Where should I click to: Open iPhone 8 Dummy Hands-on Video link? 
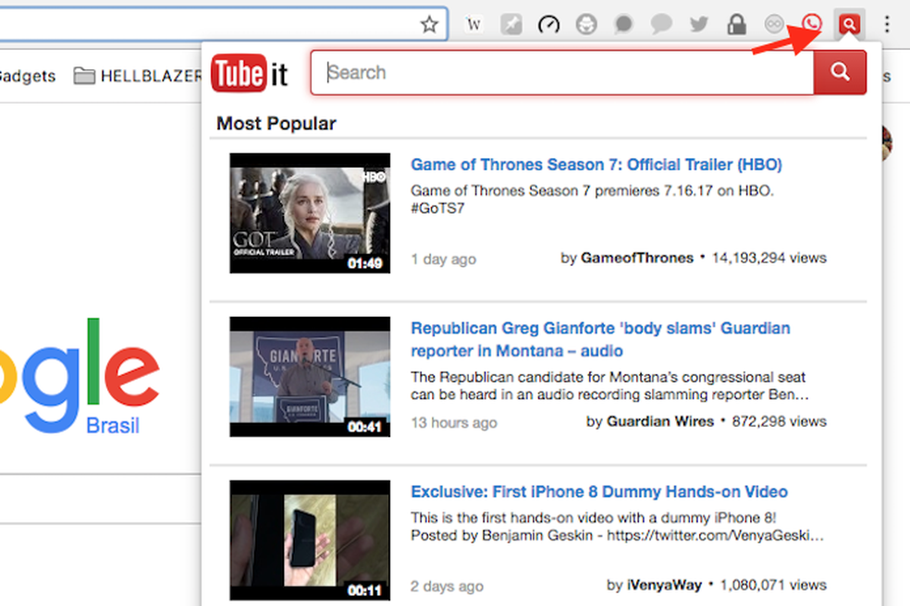[598, 491]
